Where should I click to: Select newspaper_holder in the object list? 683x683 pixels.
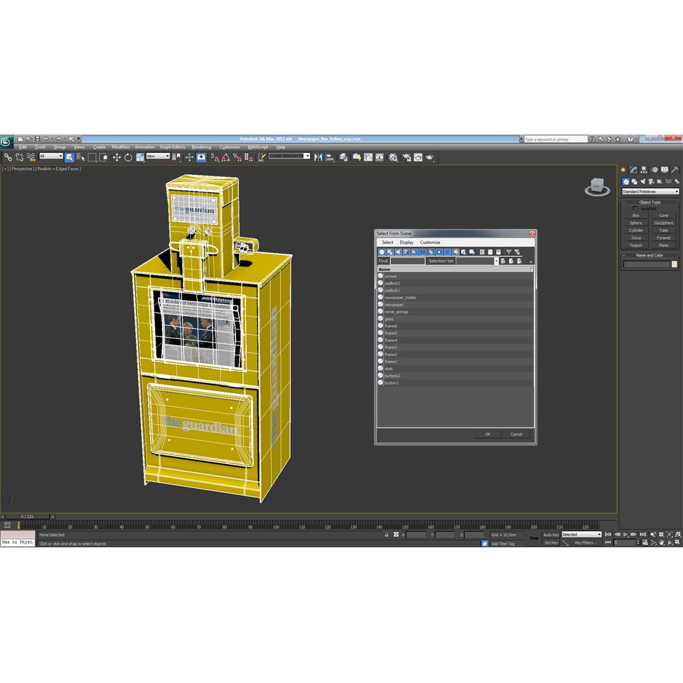click(455, 297)
